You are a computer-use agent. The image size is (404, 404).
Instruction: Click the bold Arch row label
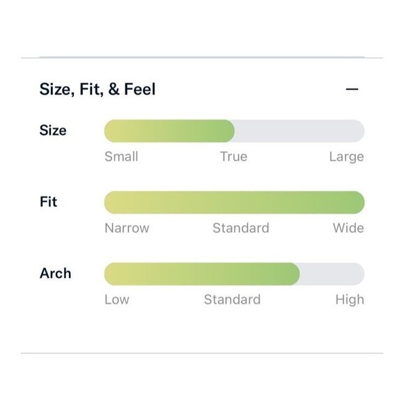click(x=56, y=273)
